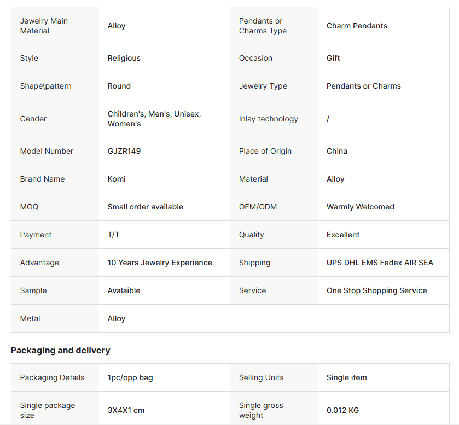Click the 'Round' shape value
The width and height of the screenshot is (459, 425).
click(119, 86)
